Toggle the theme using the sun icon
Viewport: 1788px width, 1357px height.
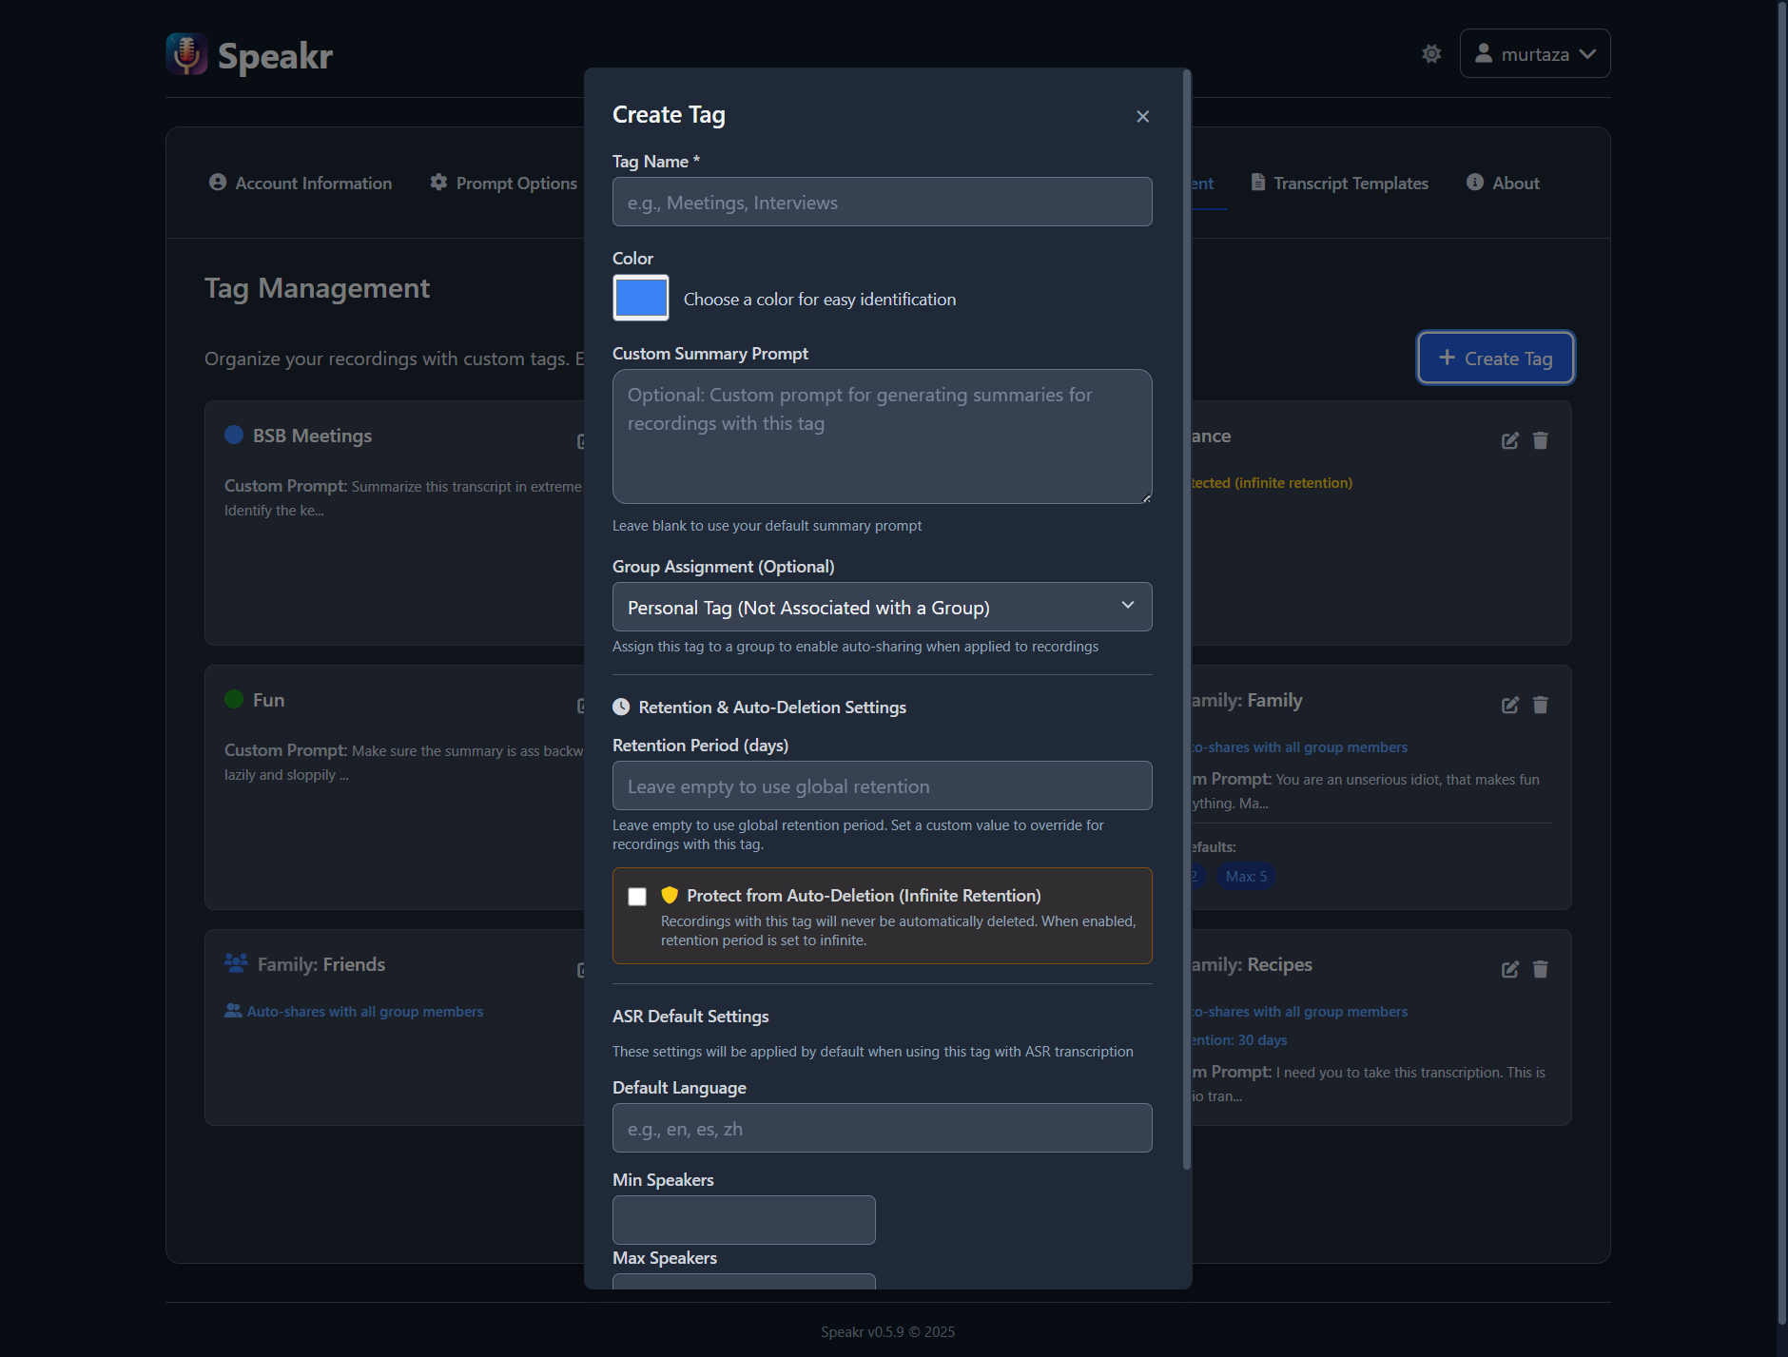pos(1431,54)
